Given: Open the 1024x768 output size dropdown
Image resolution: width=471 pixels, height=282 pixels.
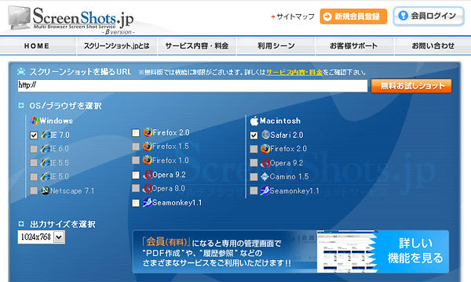Looking at the screenshot, I should [42, 237].
